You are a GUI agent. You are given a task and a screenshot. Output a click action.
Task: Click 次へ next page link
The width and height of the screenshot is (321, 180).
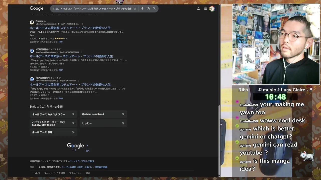click(x=88, y=151)
